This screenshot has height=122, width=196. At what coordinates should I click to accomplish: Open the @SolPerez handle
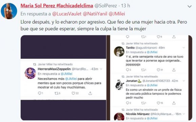(x=106, y=6)
